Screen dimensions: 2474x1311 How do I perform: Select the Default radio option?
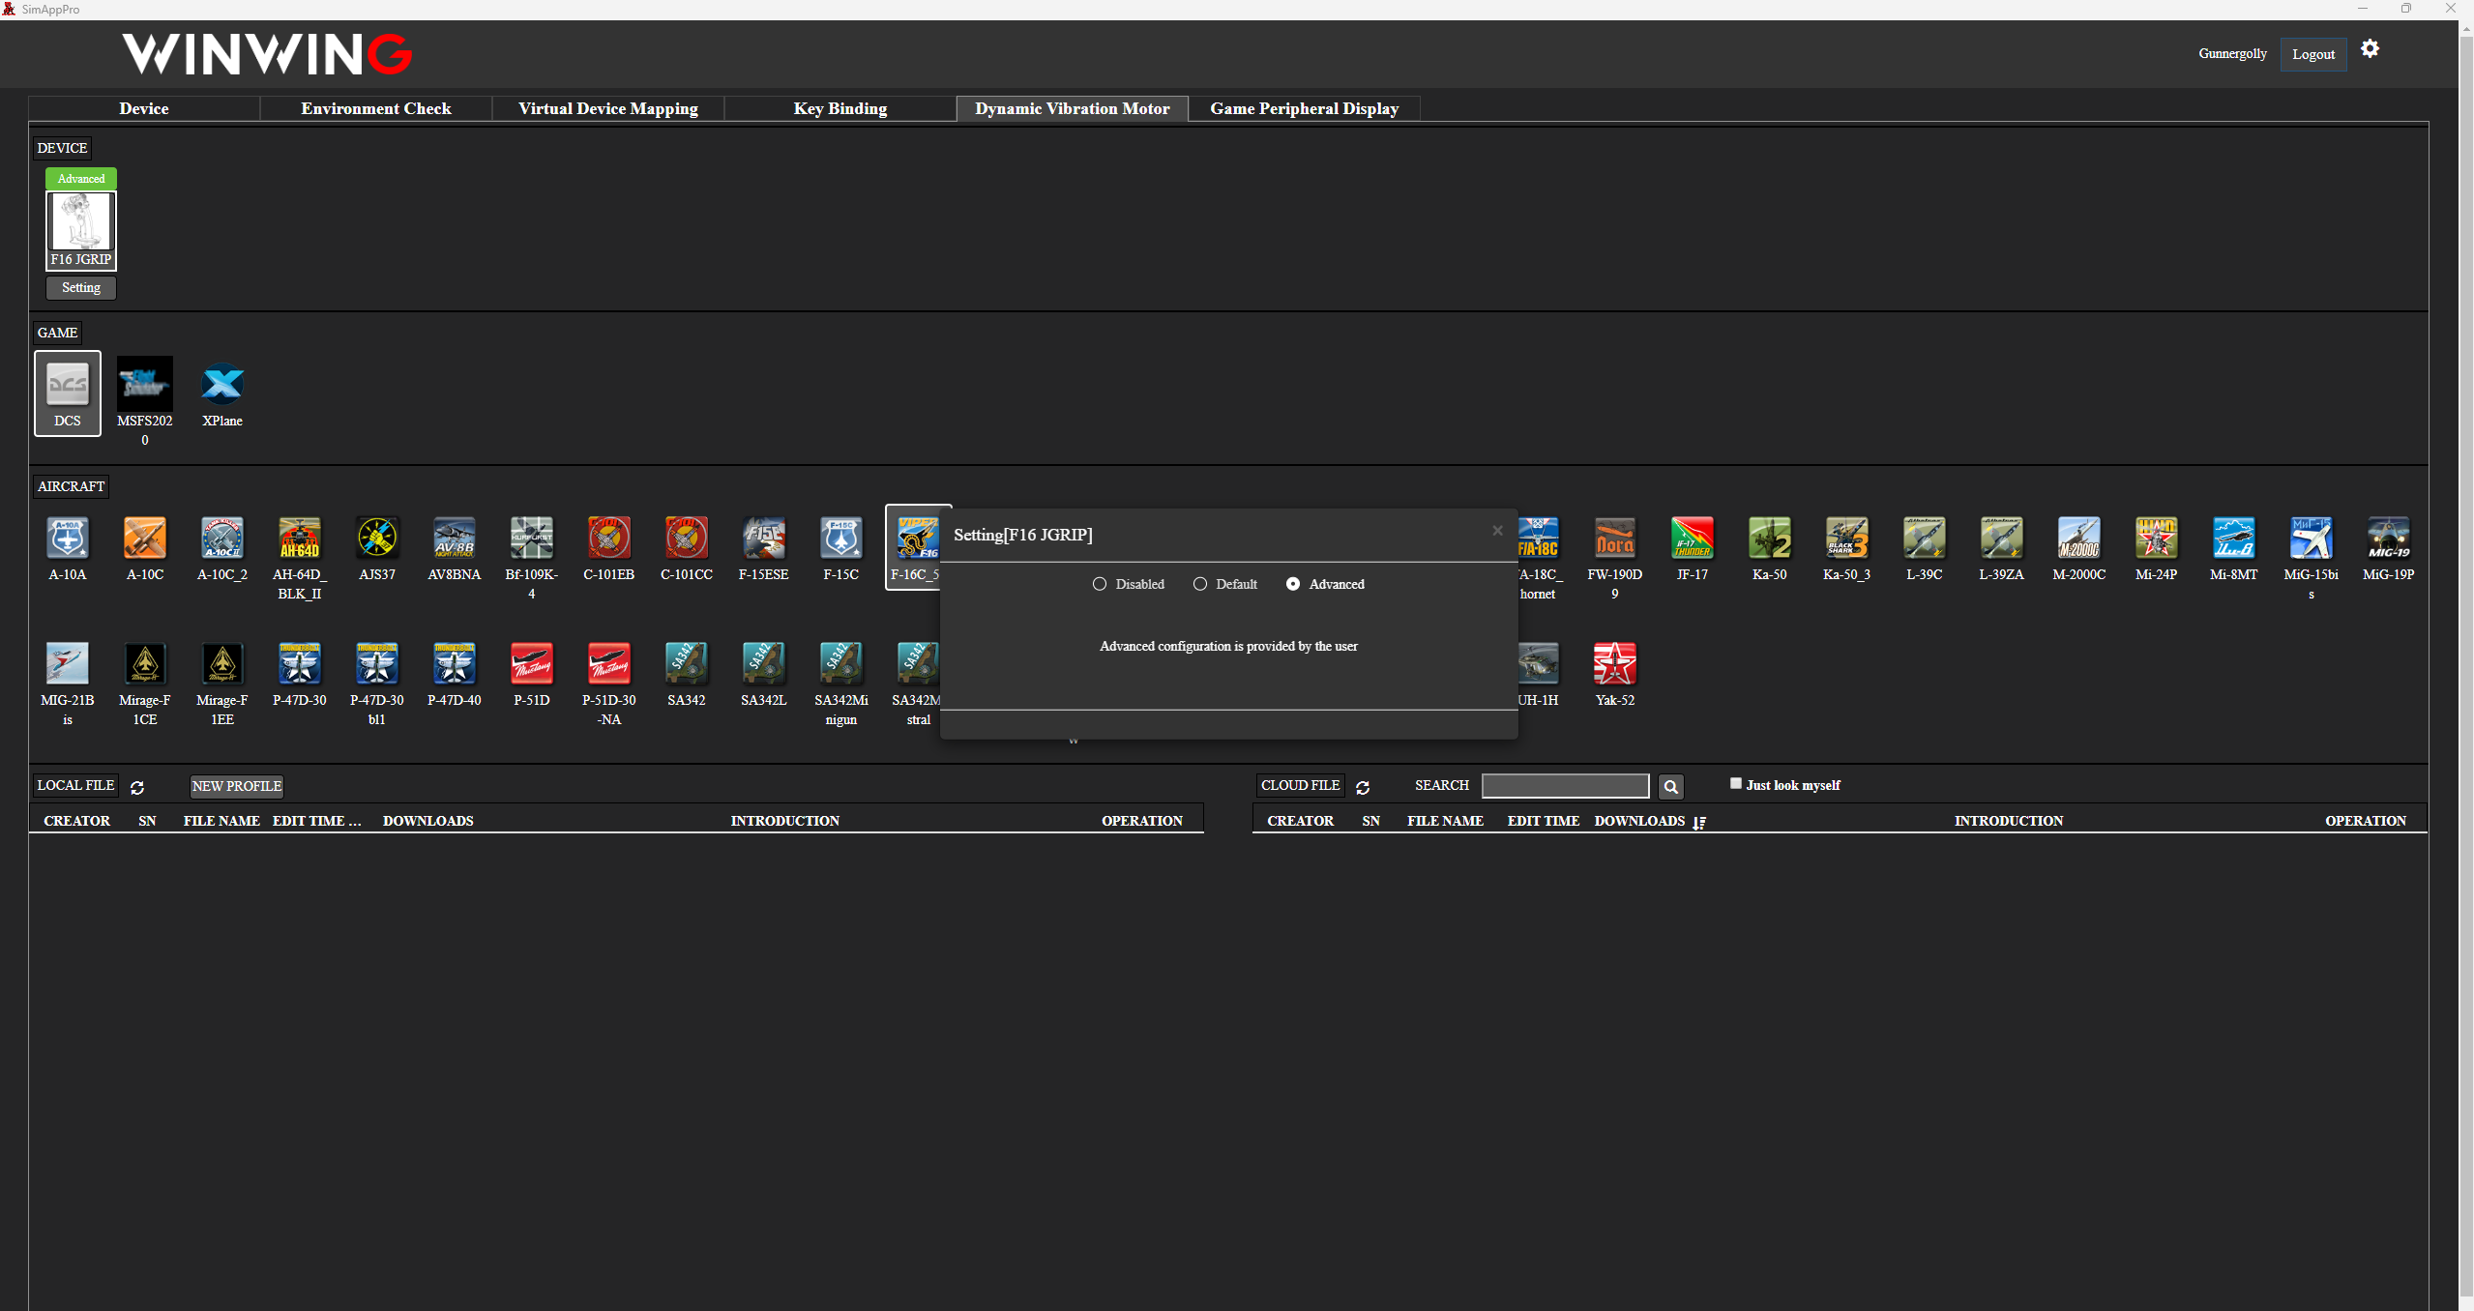click(x=1200, y=584)
